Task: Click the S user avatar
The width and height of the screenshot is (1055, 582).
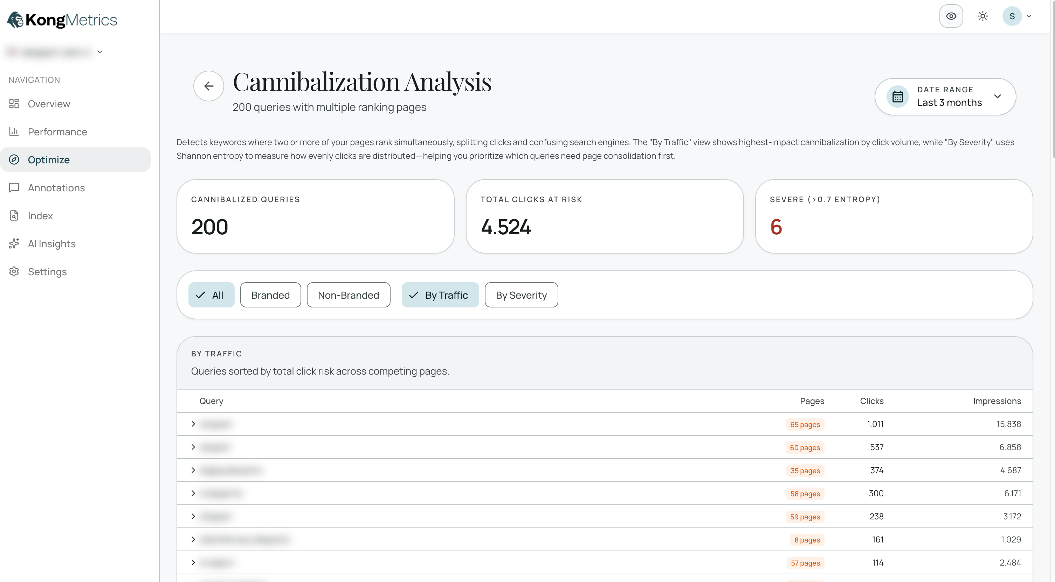Action: 1012,16
